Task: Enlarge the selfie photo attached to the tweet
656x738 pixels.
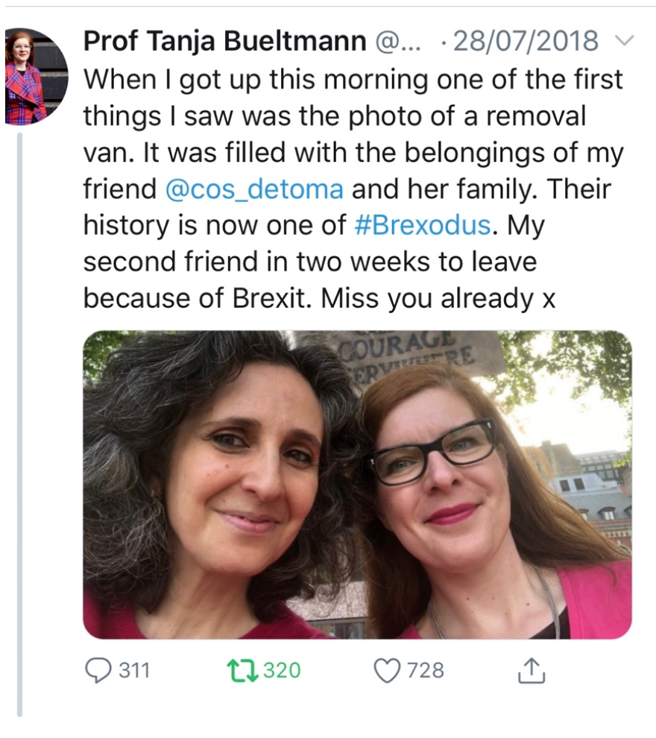Action: (x=357, y=485)
